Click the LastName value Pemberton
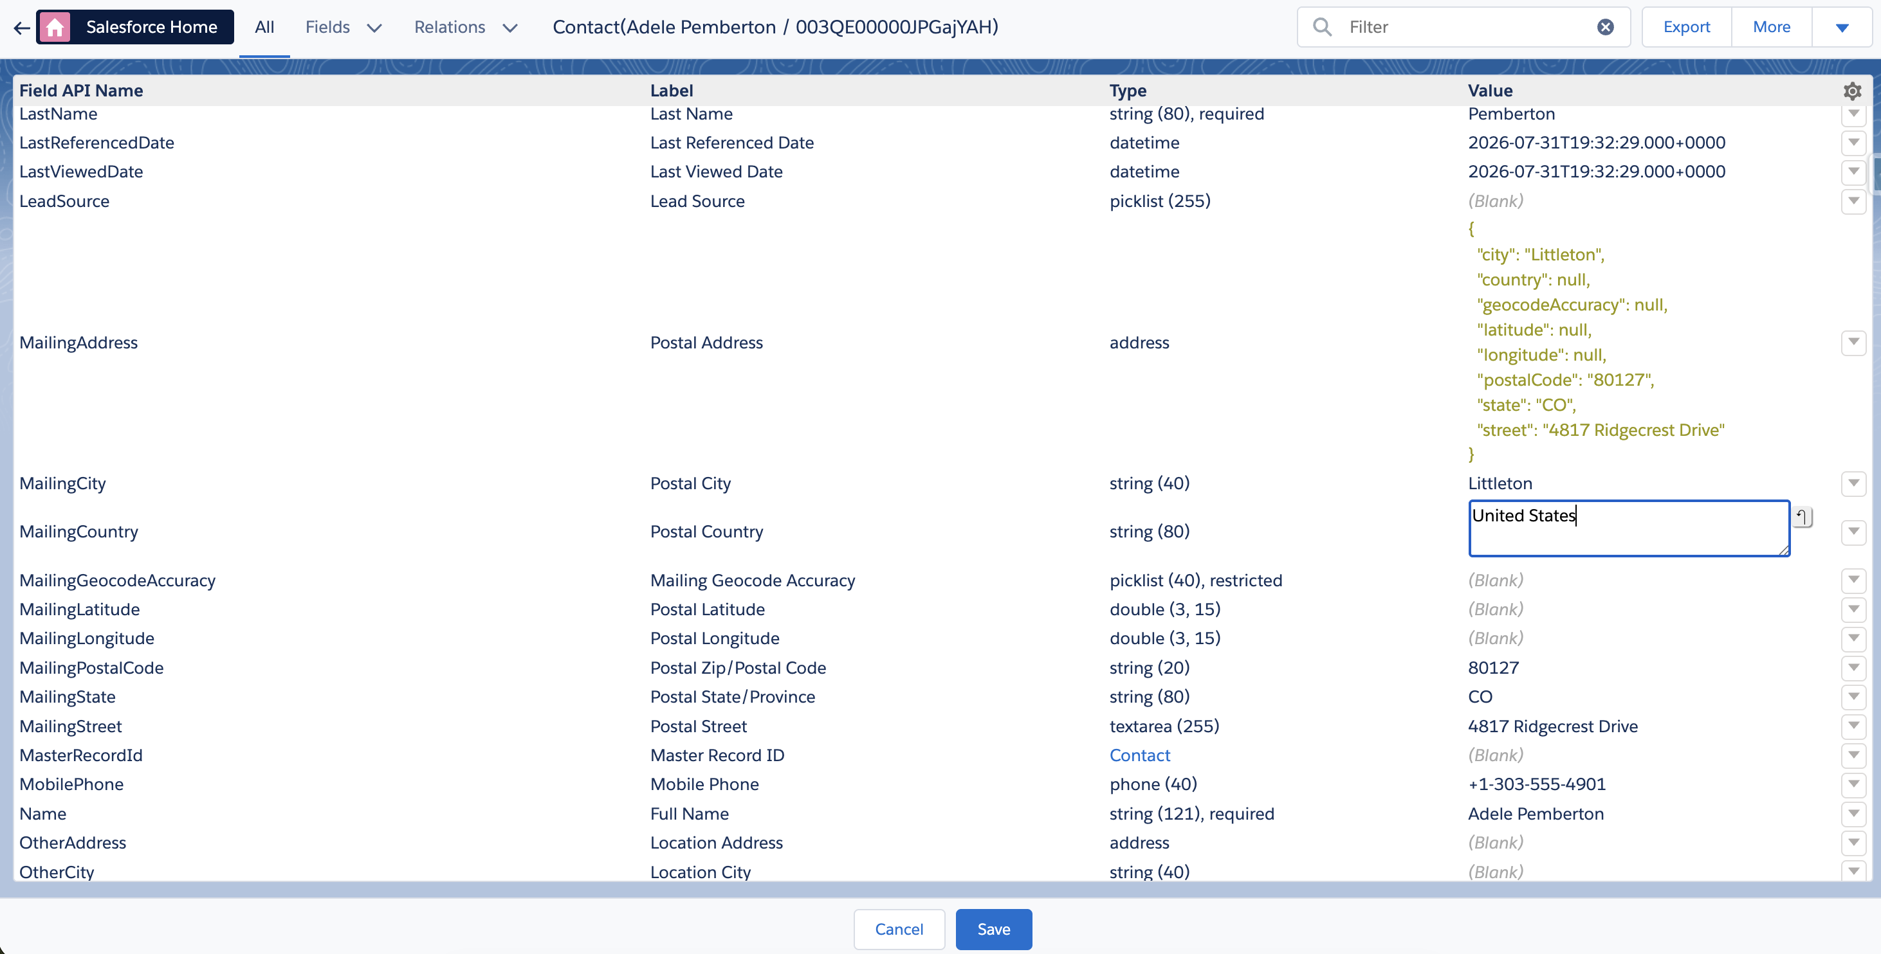 click(1512, 114)
